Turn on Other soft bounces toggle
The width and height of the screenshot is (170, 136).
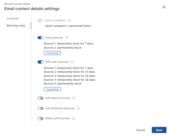pos(41,119)
